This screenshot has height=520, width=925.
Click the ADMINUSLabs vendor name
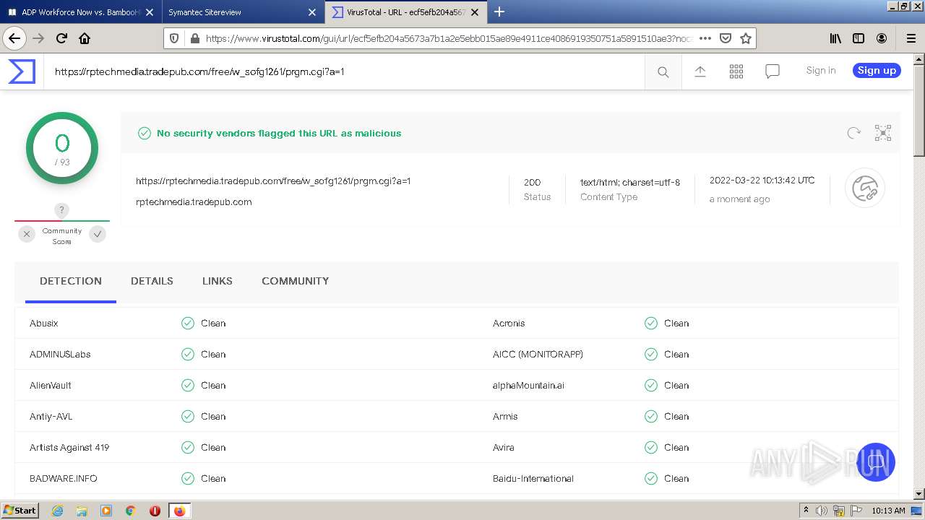coord(60,354)
